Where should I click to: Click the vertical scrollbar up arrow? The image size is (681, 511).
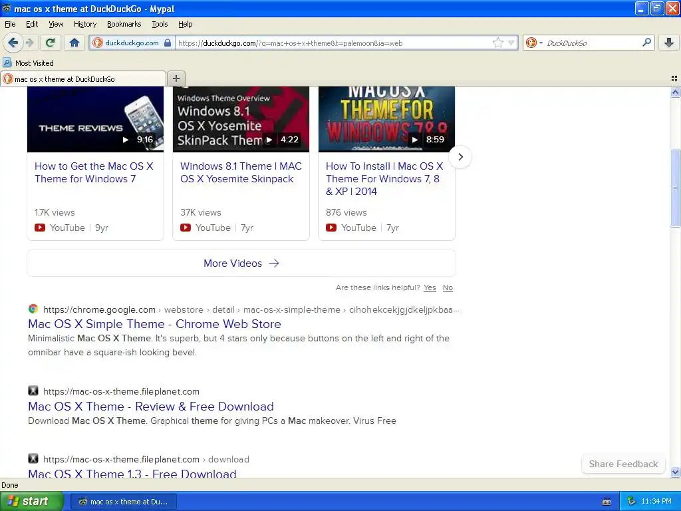pyautogui.click(x=675, y=92)
